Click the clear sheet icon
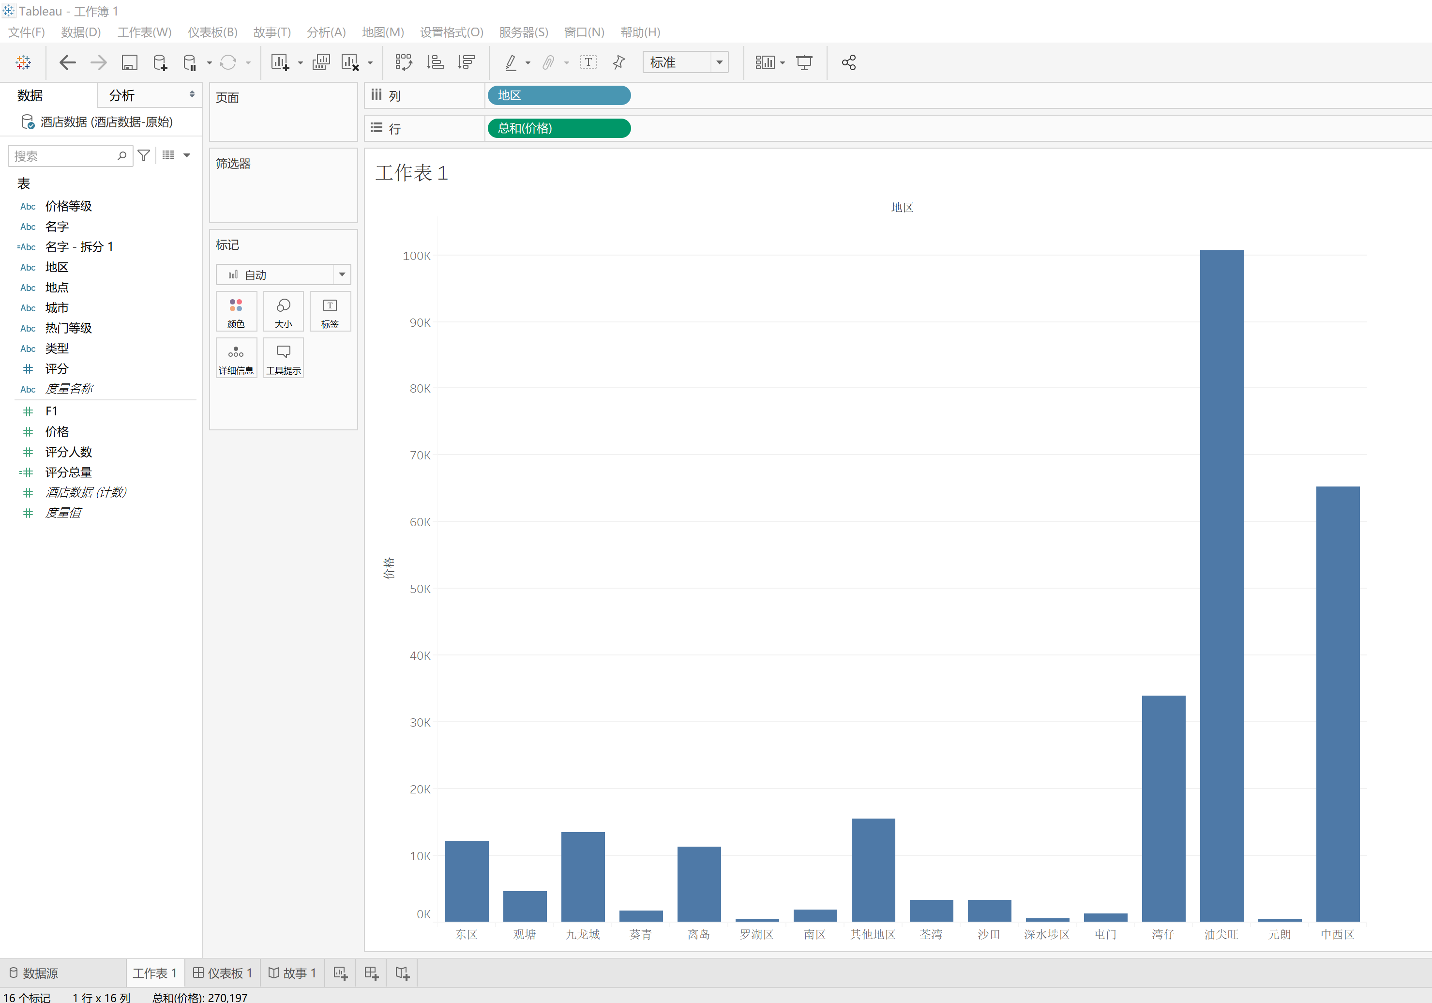The width and height of the screenshot is (1432, 1003). point(350,62)
